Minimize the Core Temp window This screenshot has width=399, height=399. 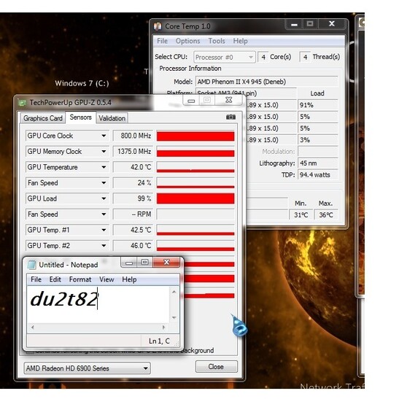coord(295,24)
